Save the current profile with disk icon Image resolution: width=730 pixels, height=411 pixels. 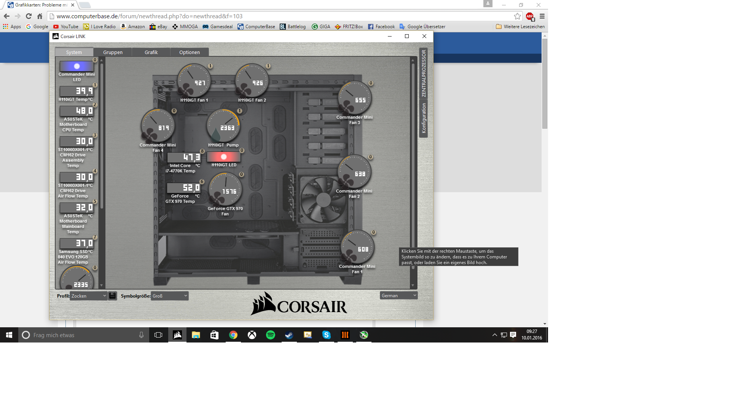[x=112, y=296]
